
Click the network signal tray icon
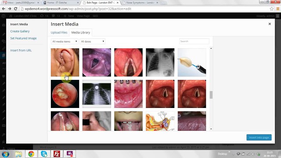(249, 154)
